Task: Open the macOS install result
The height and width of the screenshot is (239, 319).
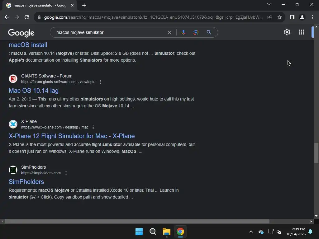Action: click(28, 45)
